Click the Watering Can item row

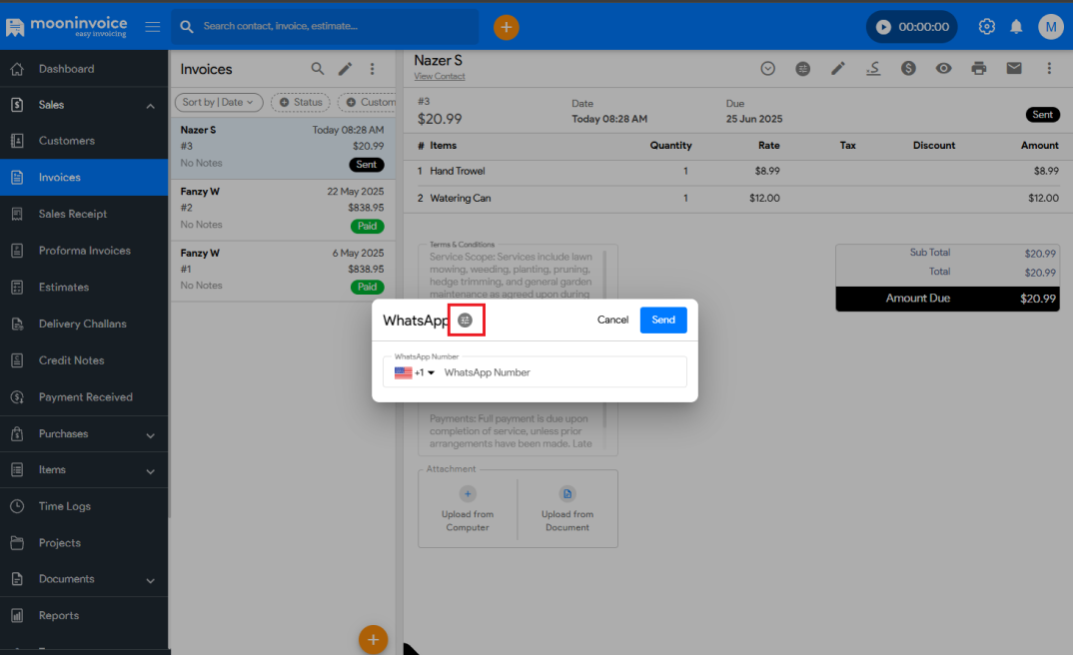pyautogui.click(x=737, y=199)
